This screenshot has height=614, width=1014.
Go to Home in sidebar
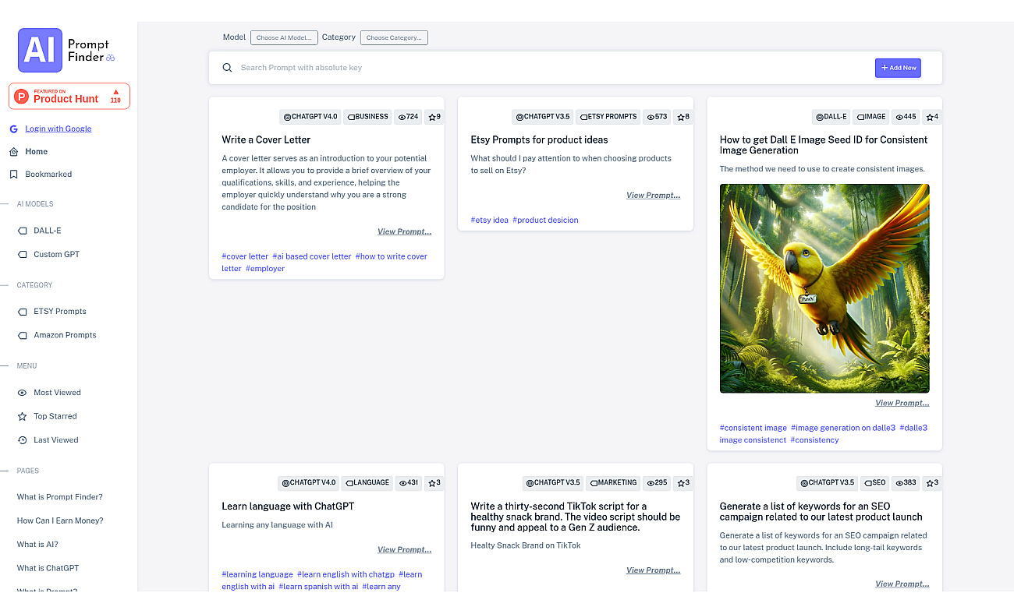tap(36, 151)
